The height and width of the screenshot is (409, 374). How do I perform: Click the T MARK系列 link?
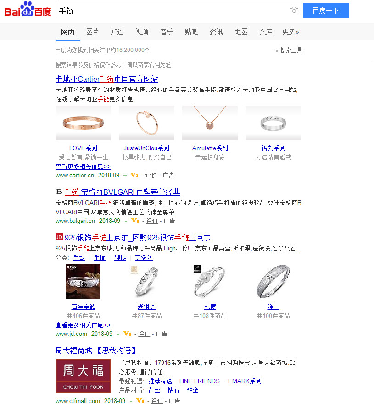(244, 381)
